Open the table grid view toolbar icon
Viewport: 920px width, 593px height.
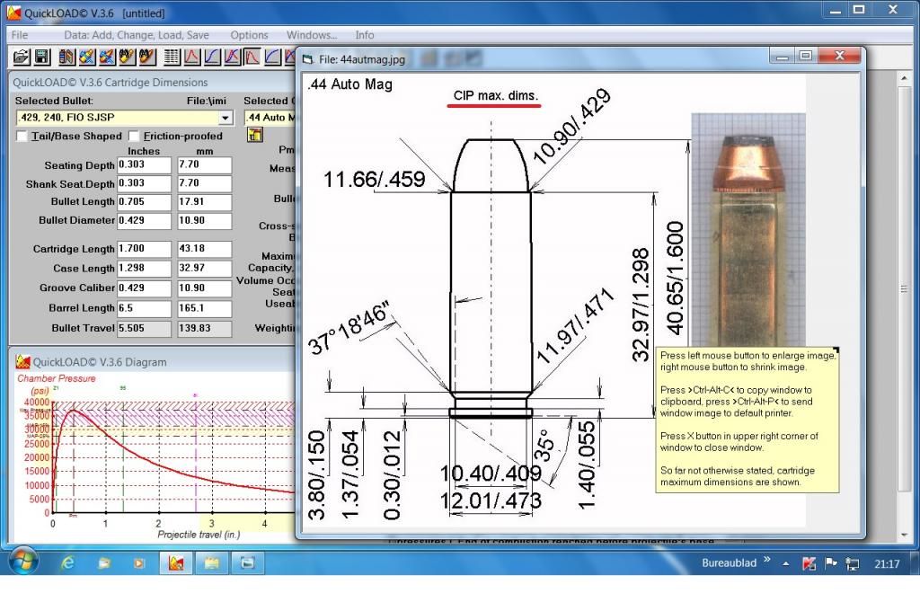coord(172,58)
